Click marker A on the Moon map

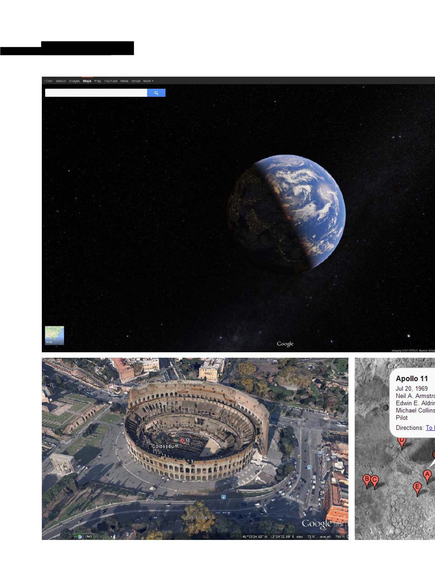(x=427, y=476)
